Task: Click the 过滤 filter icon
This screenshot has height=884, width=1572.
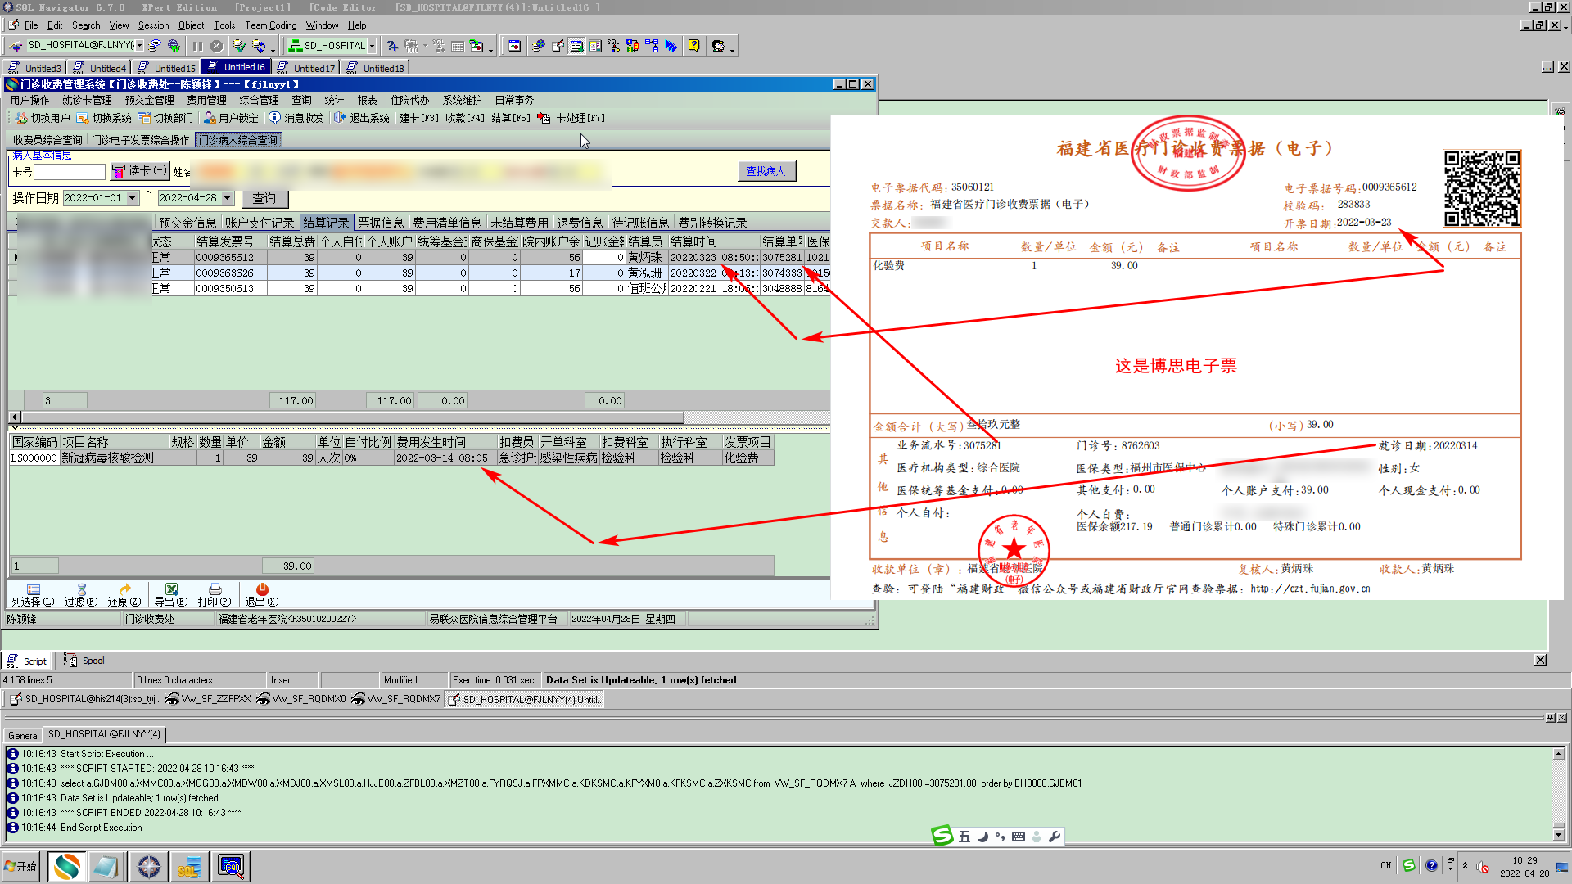Action: point(81,589)
